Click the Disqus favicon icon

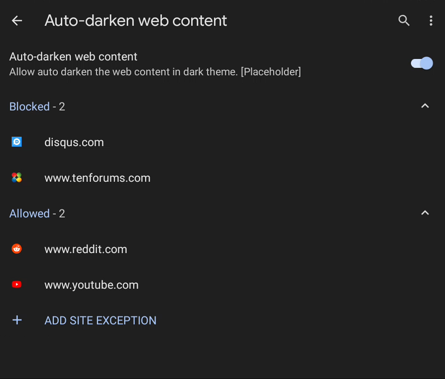click(17, 142)
